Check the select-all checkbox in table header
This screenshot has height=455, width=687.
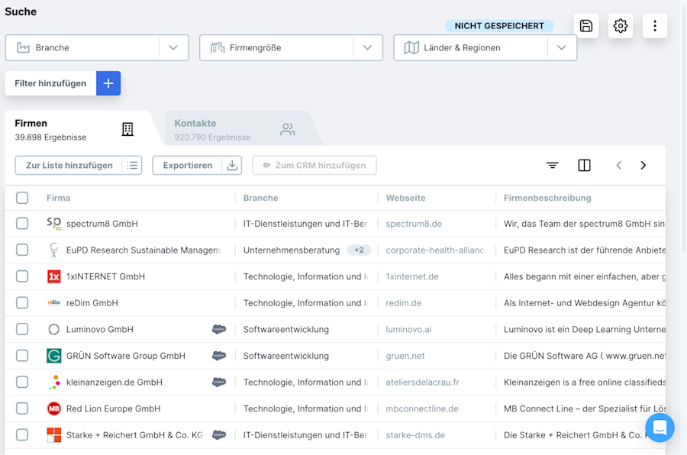coord(22,198)
